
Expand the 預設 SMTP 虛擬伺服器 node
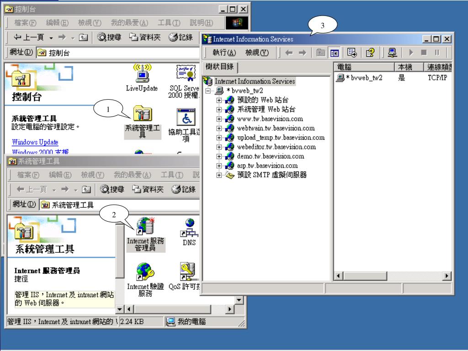(219, 175)
